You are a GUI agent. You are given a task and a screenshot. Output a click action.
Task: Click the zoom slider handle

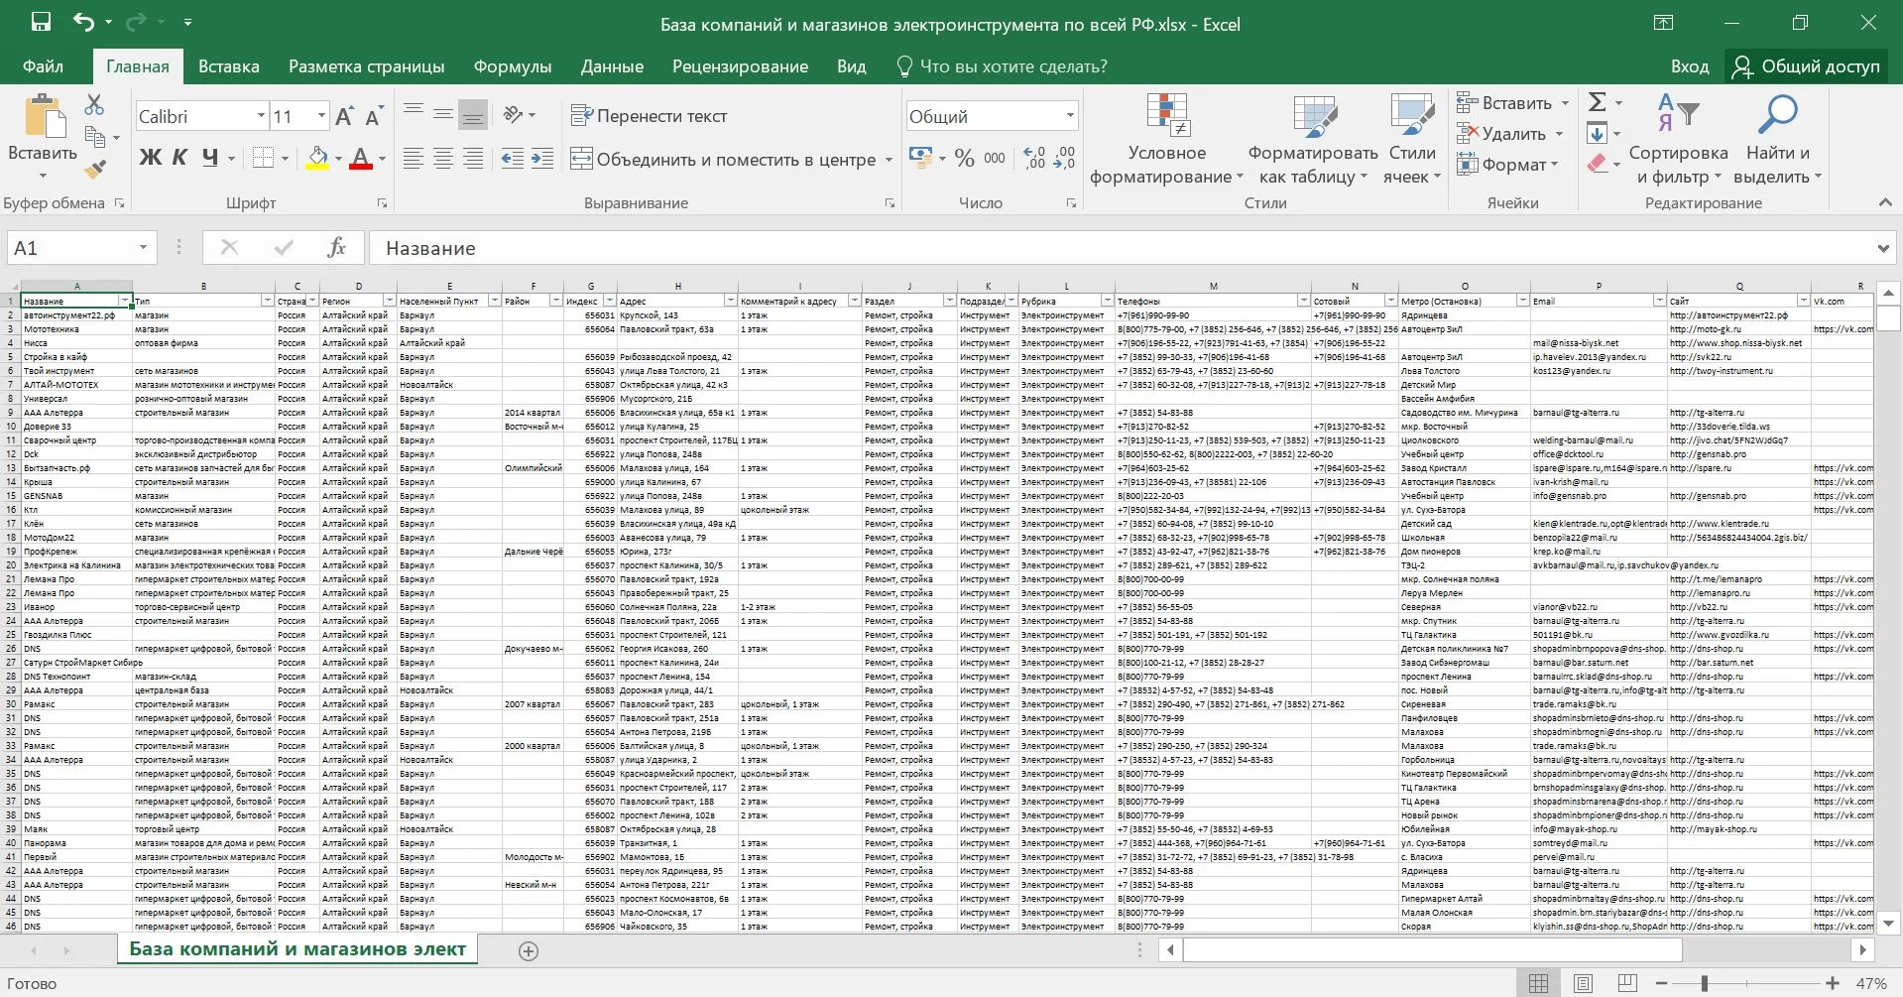tap(1705, 983)
